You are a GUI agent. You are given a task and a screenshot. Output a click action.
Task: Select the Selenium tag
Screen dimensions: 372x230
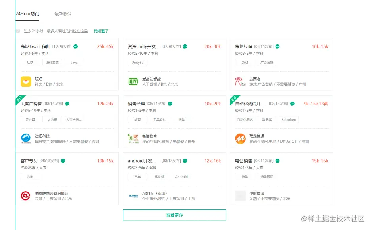pos(289,120)
